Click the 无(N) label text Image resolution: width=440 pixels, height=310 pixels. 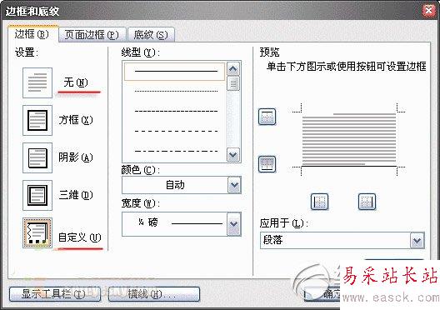pyautogui.click(x=76, y=82)
